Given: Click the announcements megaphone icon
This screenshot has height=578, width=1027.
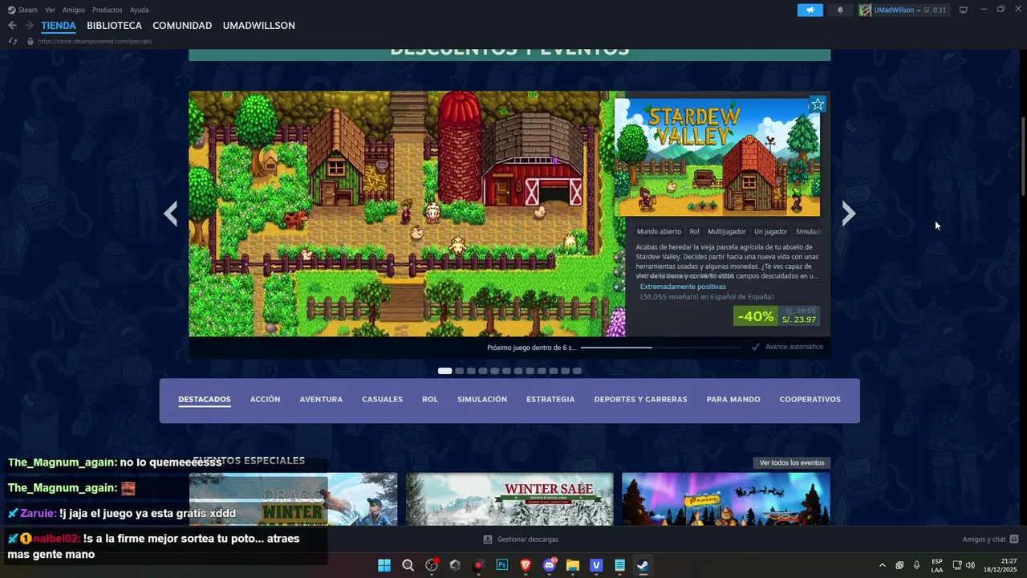Looking at the screenshot, I should tap(810, 10).
